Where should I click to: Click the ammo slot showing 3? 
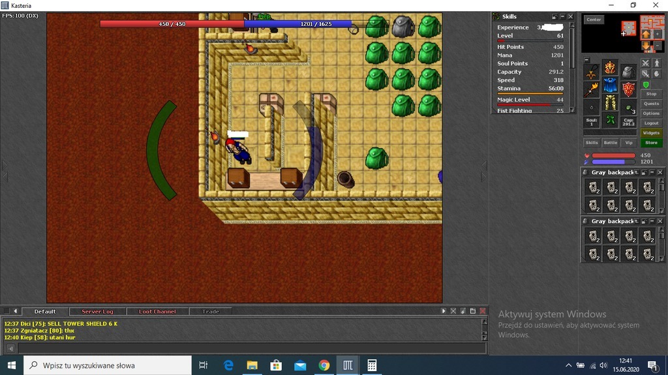(628, 108)
